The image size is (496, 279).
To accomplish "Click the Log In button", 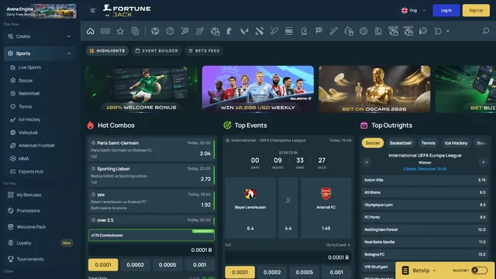I will (x=446, y=10).
